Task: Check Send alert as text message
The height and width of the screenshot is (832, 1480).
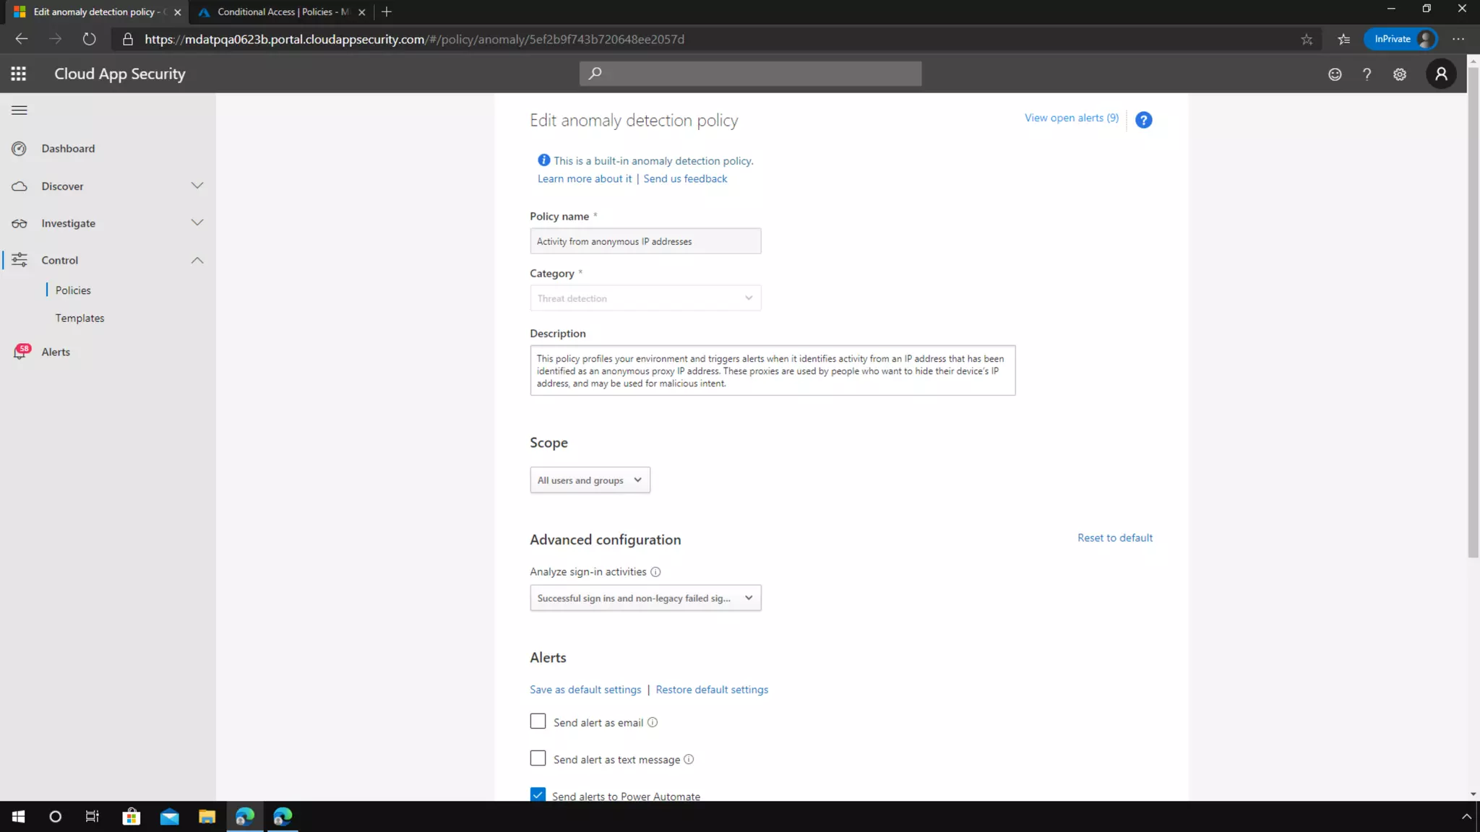Action: 538,758
